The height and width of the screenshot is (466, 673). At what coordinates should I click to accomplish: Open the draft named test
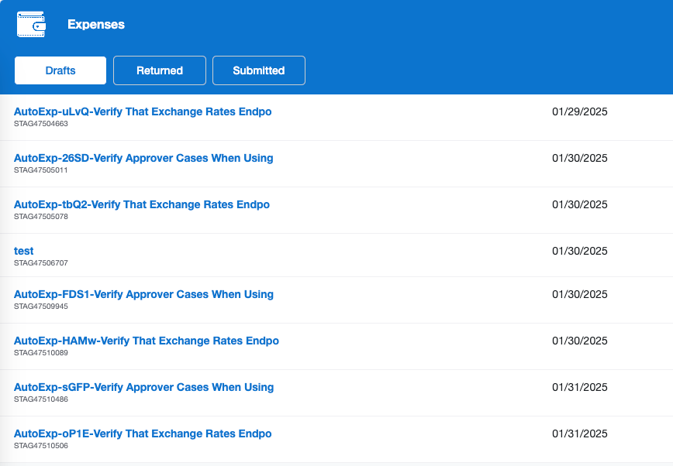click(x=23, y=251)
